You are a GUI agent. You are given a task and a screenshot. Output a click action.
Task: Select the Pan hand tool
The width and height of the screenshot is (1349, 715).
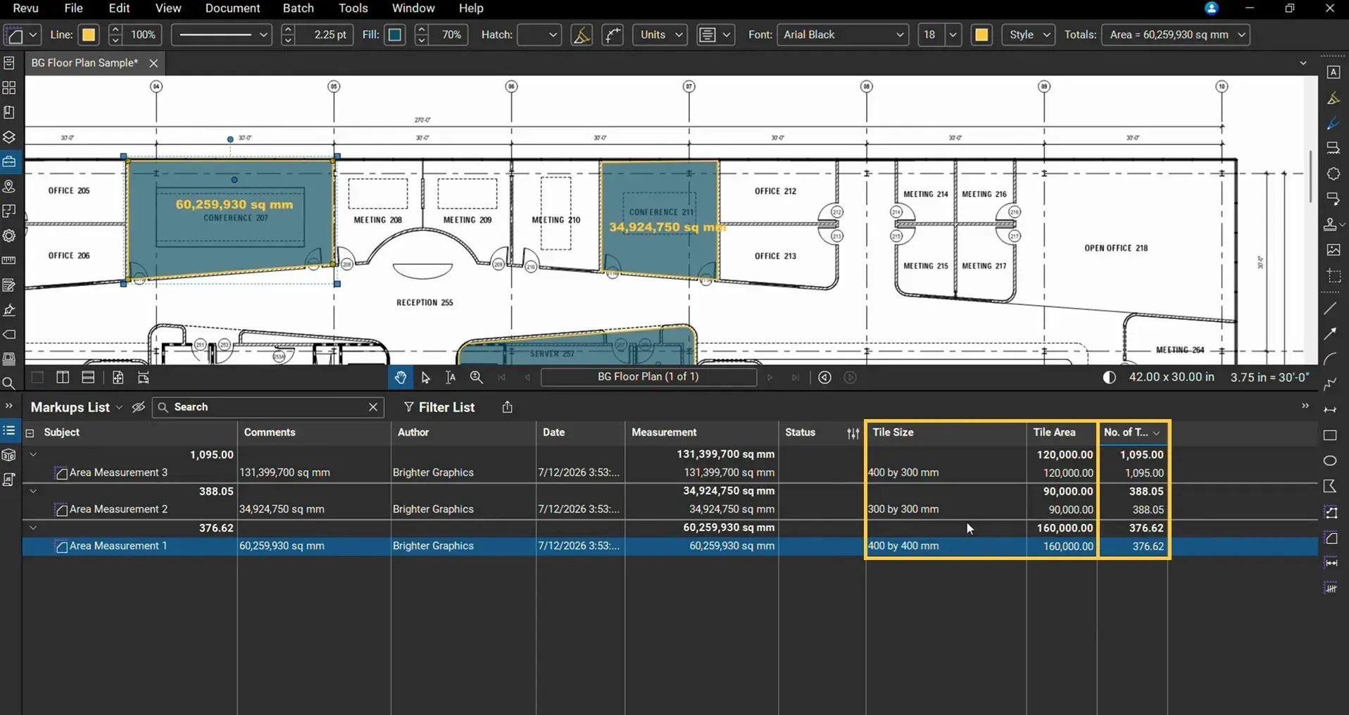click(x=401, y=378)
